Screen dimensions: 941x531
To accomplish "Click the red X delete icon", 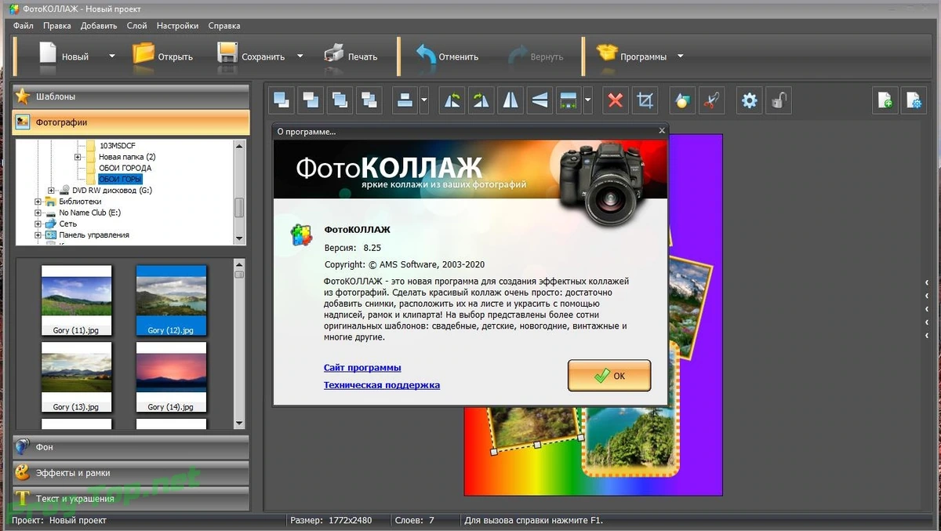I will tap(616, 100).
